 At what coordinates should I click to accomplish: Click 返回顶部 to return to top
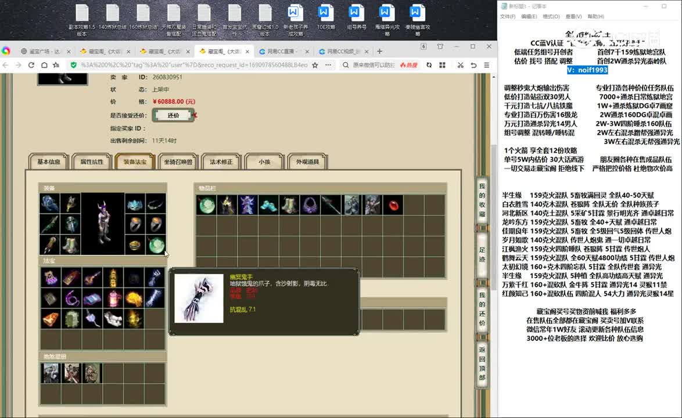[x=482, y=363]
